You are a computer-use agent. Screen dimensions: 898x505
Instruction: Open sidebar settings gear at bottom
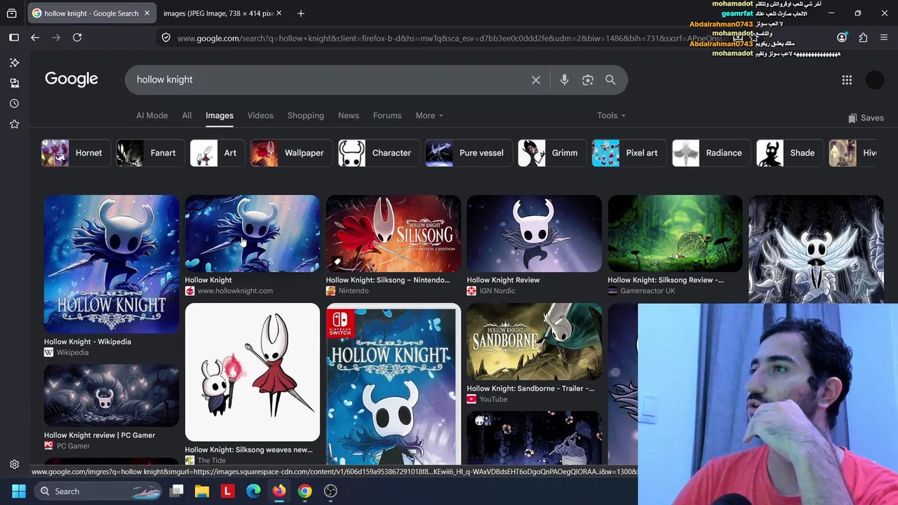tap(14, 464)
